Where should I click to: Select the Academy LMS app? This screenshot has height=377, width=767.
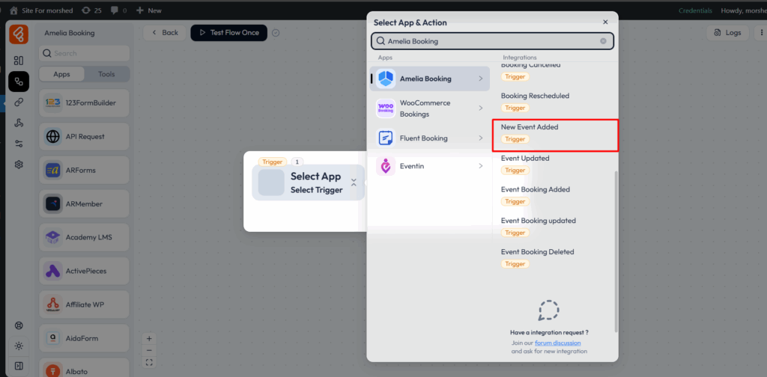coord(84,237)
